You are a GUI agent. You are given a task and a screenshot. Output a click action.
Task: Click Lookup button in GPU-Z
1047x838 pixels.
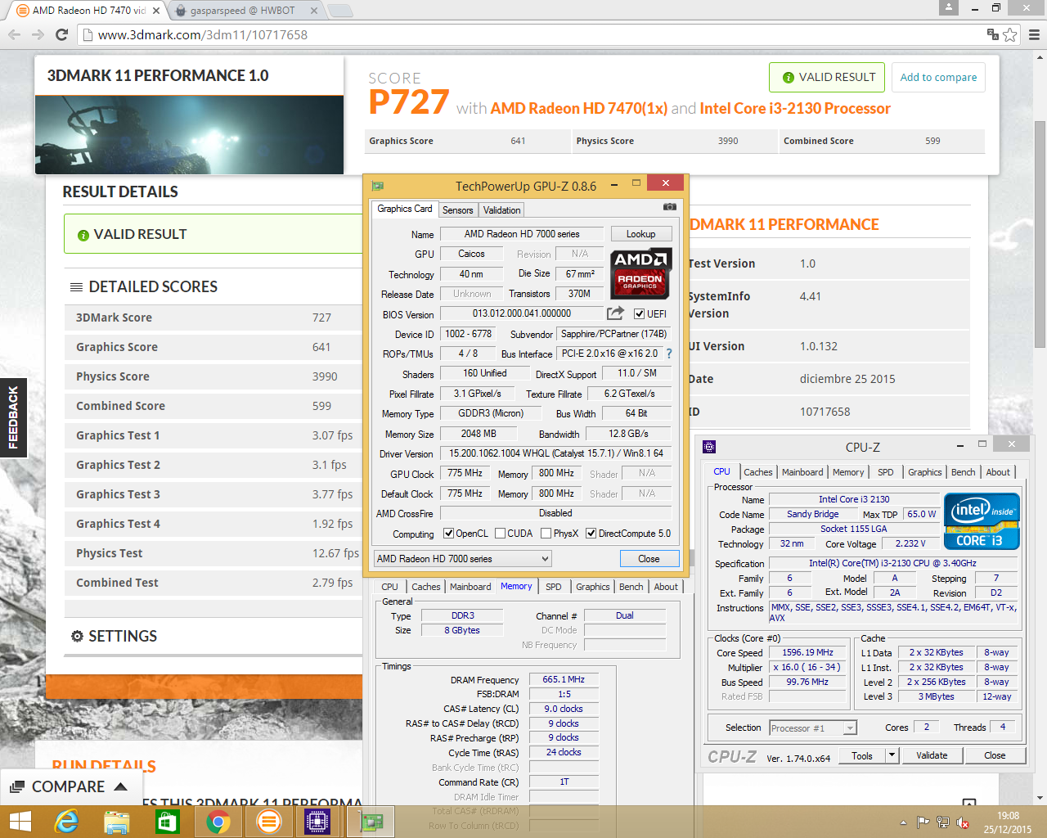click(640, 234)
